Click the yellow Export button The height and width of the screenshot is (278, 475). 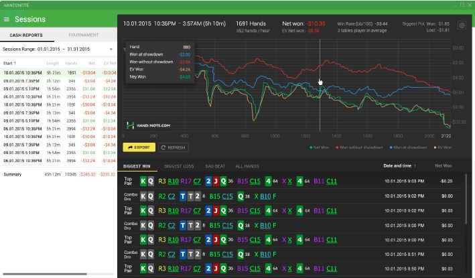(139, 147)
